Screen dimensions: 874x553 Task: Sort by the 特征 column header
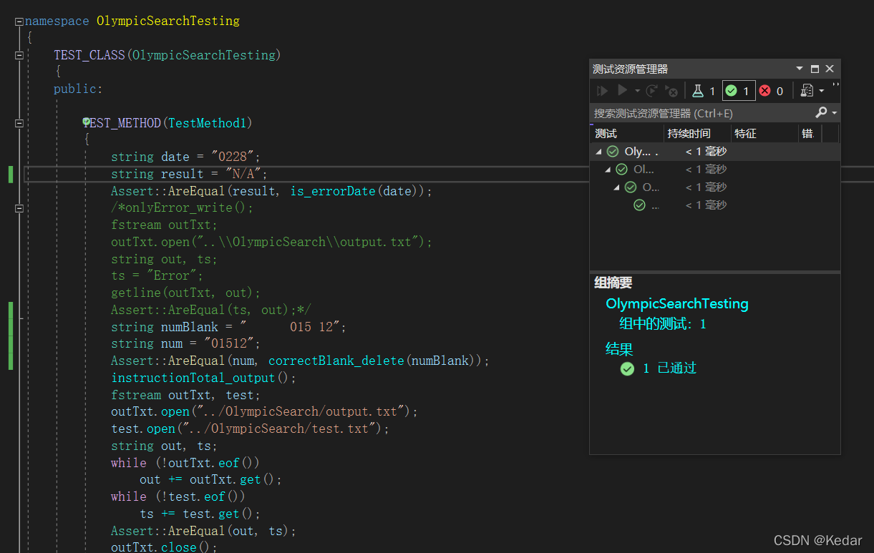(x=764, y=133)
